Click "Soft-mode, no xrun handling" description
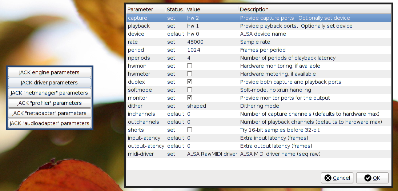This screenshot has height=191, width=398. (276, 90)
